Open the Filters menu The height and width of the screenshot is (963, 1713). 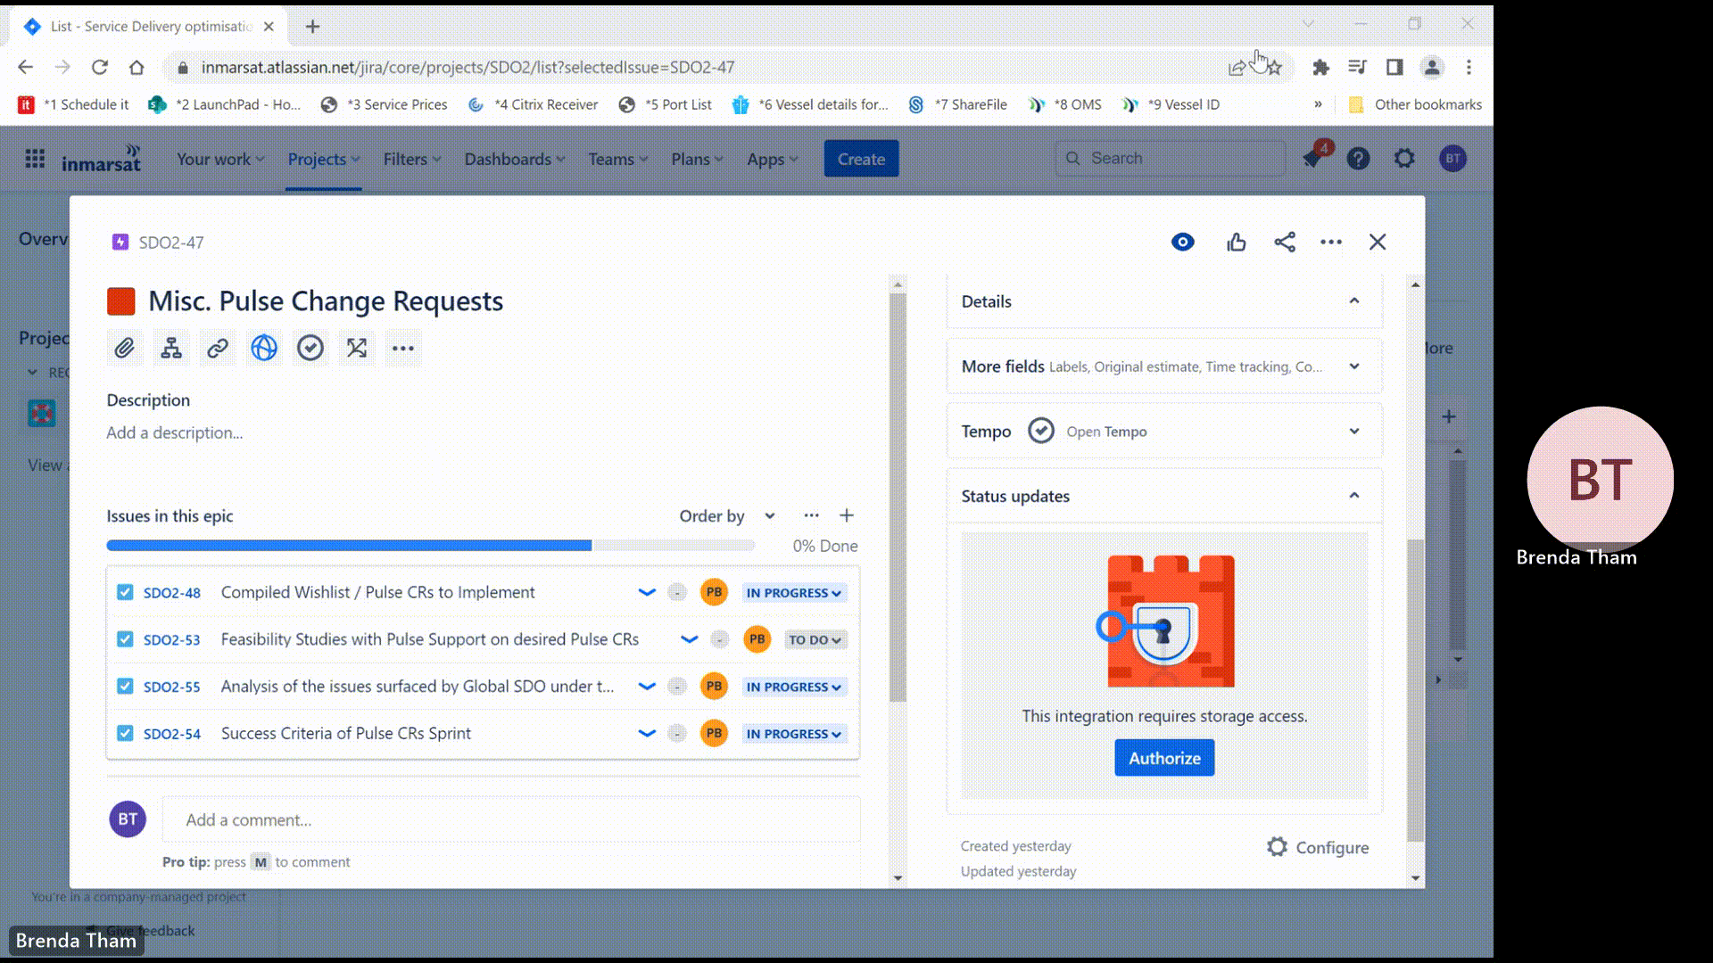(x=411, y=159)
